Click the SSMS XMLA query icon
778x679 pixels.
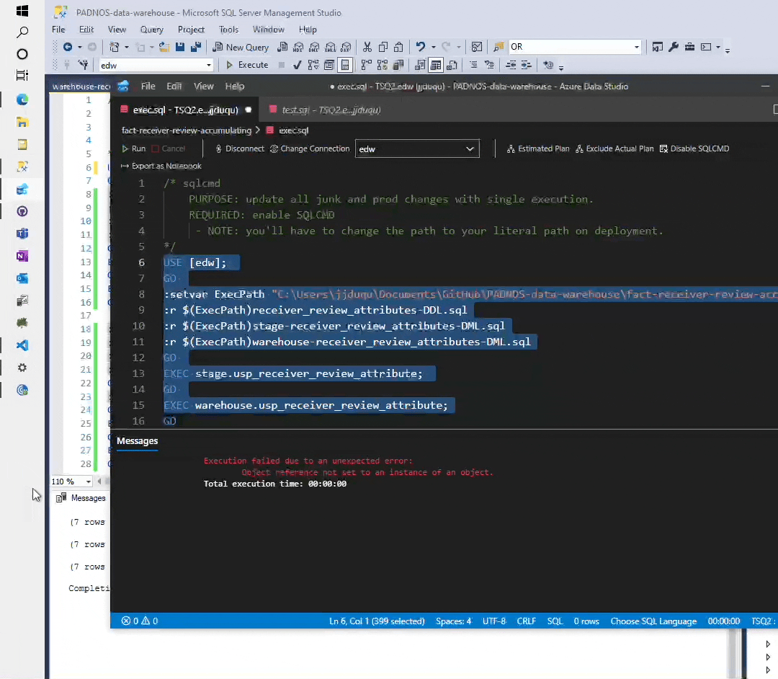330,47
